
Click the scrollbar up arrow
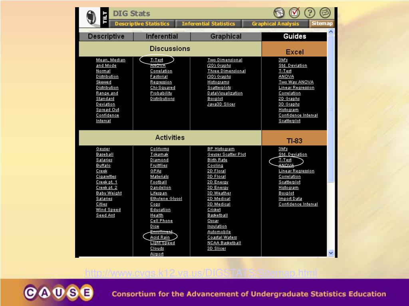point(331,32)
